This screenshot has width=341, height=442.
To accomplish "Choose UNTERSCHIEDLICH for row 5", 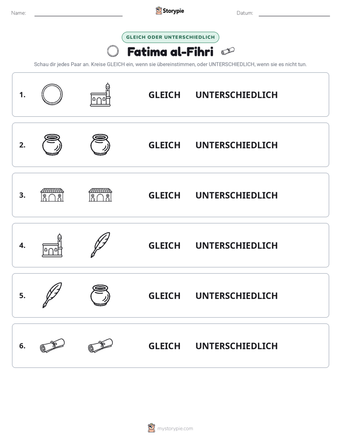I will coord(236,296).
